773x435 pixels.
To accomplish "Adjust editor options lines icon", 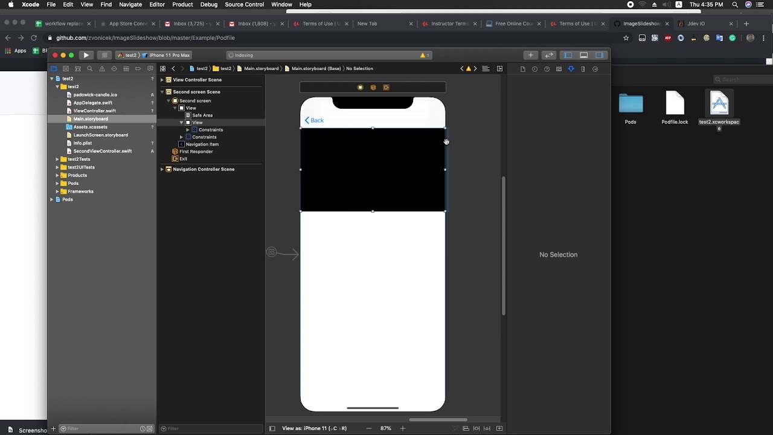I will click(x=486, y=69).
